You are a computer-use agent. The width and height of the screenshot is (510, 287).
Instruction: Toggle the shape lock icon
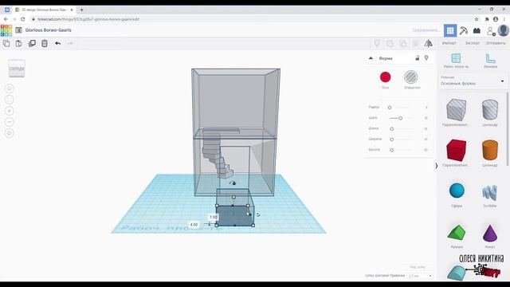click(418, 58)
